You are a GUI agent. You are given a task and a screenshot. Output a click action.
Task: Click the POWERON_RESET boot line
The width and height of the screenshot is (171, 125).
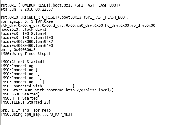coord(60,5)
